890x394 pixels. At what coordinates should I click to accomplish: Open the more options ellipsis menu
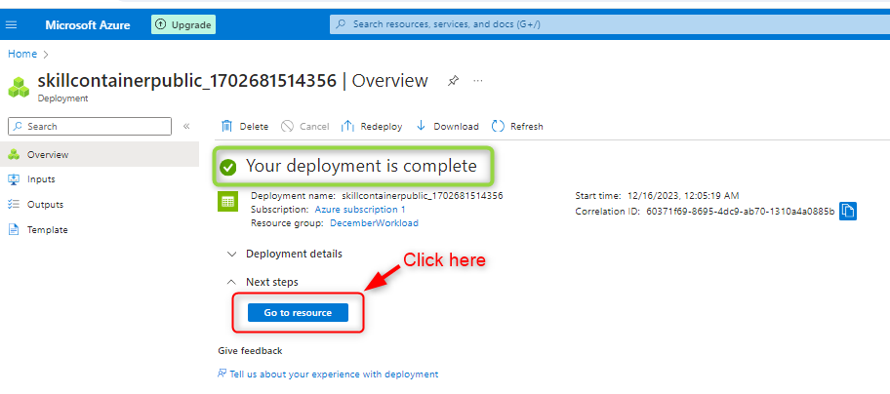tap(478, 81)
